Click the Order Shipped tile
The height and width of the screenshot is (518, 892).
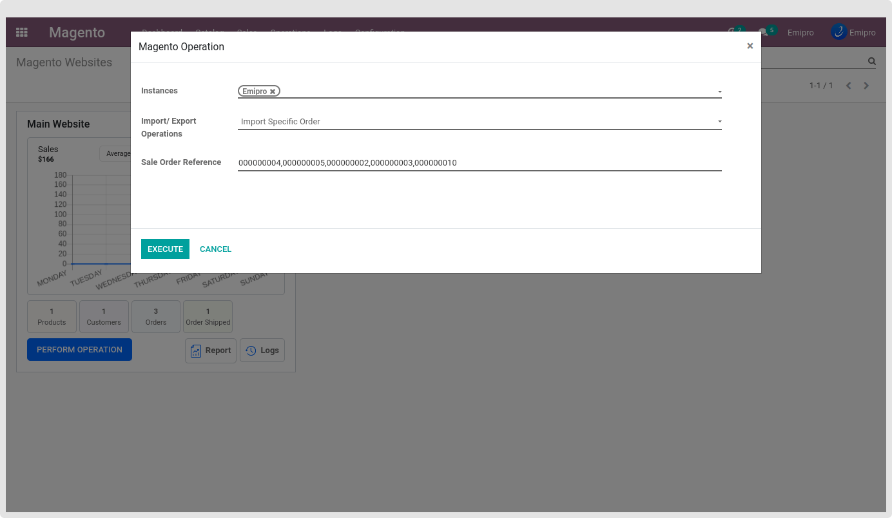(208, 316)
